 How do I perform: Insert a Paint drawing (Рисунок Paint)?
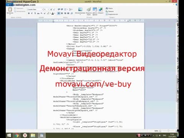click(89, 11)
